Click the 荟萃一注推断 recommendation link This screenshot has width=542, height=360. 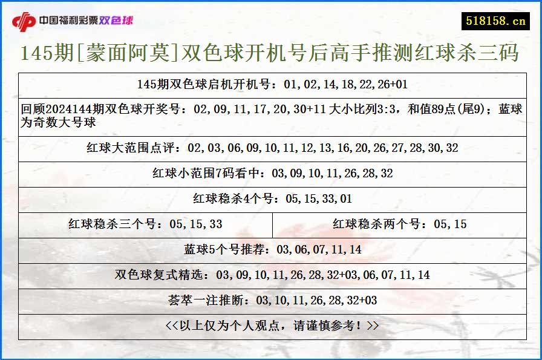[x=271, y=298]
